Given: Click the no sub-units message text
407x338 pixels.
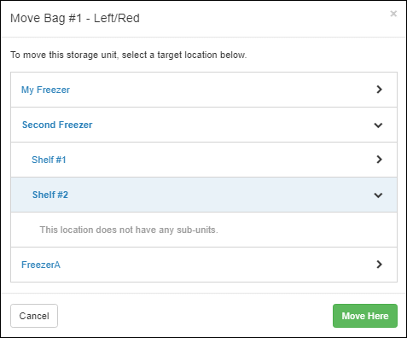Looking at the screenshot, I should [x=129, y=230].
